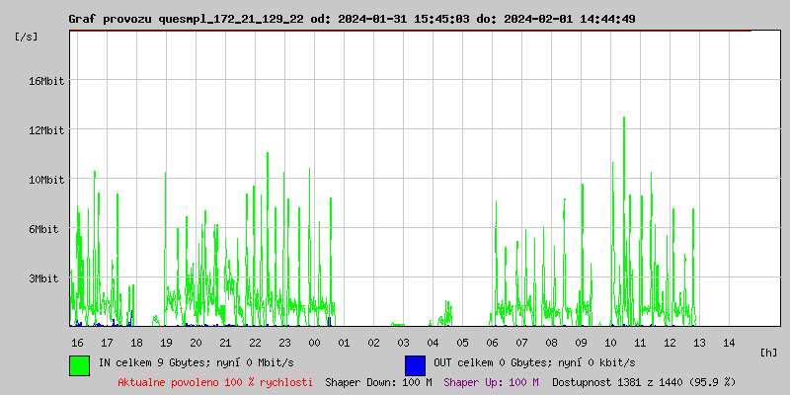This screenshot has height=395, width=790.
Task: Click the 'OUT celkem 0 Gbytes' legend text
Action: point(519,362)
